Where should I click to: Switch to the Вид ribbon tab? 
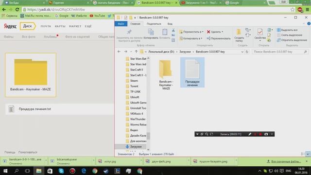coord(170,24)
